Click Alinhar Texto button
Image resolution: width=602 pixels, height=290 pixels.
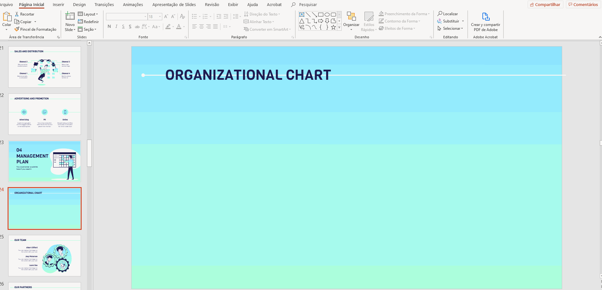[x=259, y=22]
